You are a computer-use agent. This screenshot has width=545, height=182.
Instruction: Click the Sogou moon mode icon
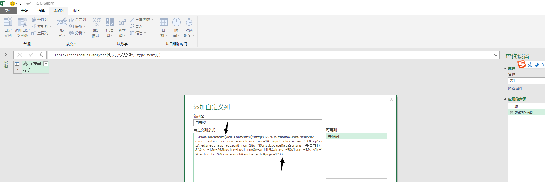537,65
